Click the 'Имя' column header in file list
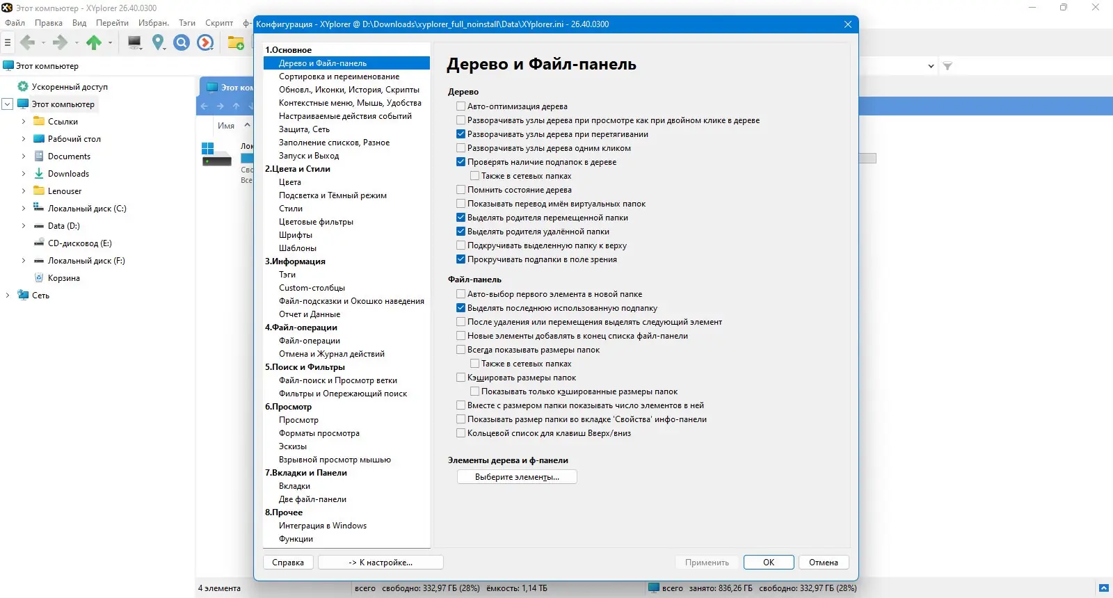This screenshot has height=598, width=1113. (226, 126)
